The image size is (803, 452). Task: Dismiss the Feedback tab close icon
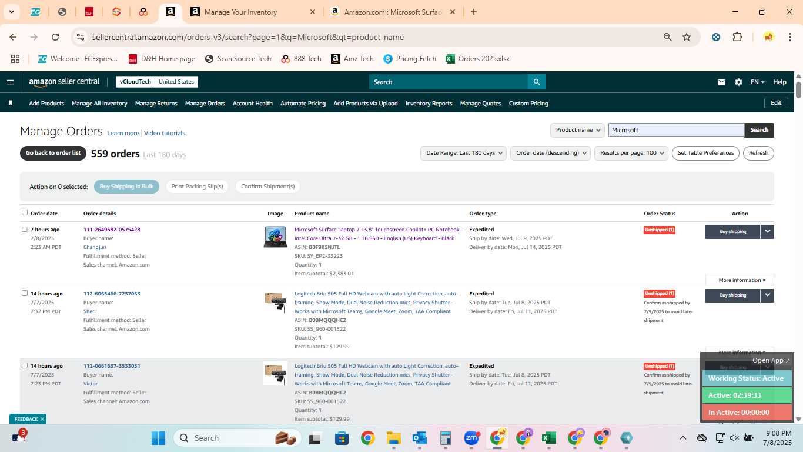[42, 419]
